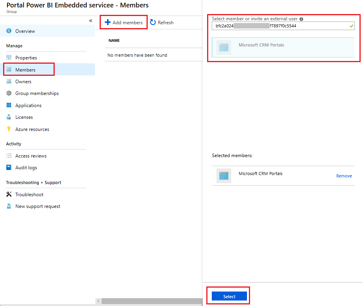Click the blue Select button
The width and height of the screenshot is (363, 306).
coord(229,296)
